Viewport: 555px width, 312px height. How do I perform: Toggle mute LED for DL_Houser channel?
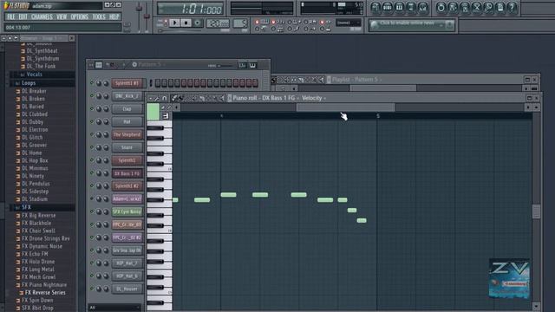92,289
